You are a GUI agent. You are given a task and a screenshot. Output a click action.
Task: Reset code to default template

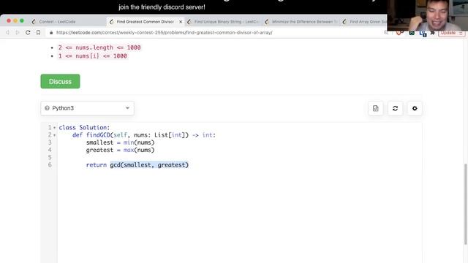click(395, 109)
